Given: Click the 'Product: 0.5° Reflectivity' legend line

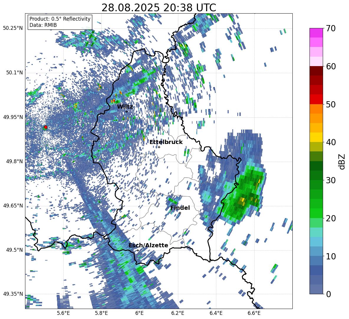Looking at the screenshot, I should 60,19.
